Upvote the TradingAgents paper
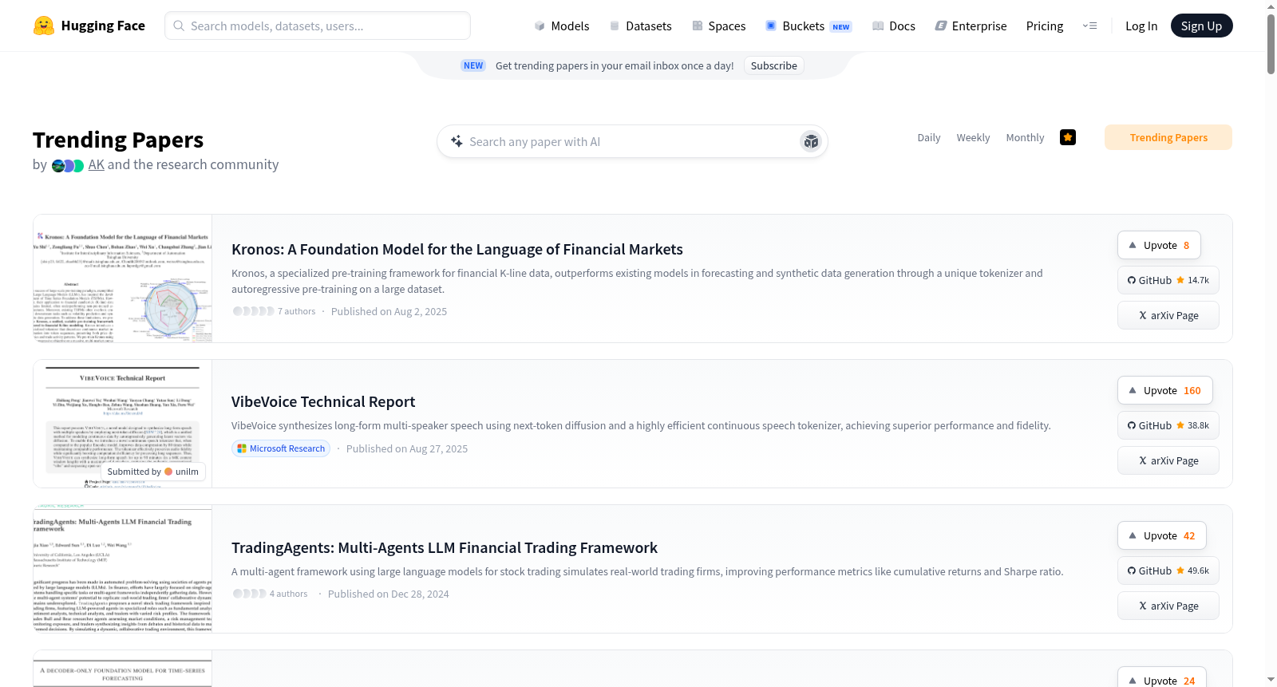Viewport: 1277px width, 687px height. [x=1161, y=535]
